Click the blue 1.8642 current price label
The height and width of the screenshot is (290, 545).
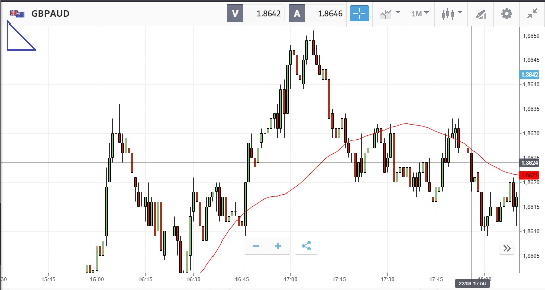coord(529,75)
